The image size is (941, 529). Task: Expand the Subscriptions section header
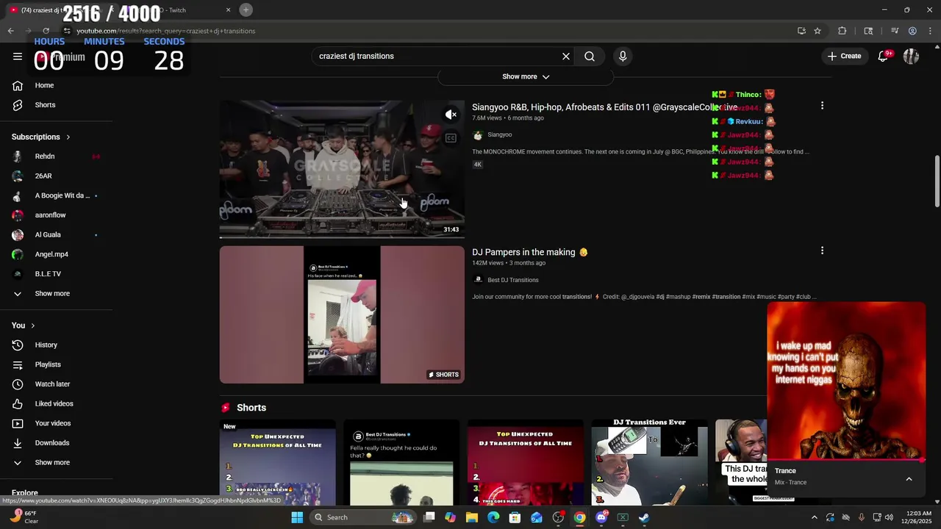(41, 137)
